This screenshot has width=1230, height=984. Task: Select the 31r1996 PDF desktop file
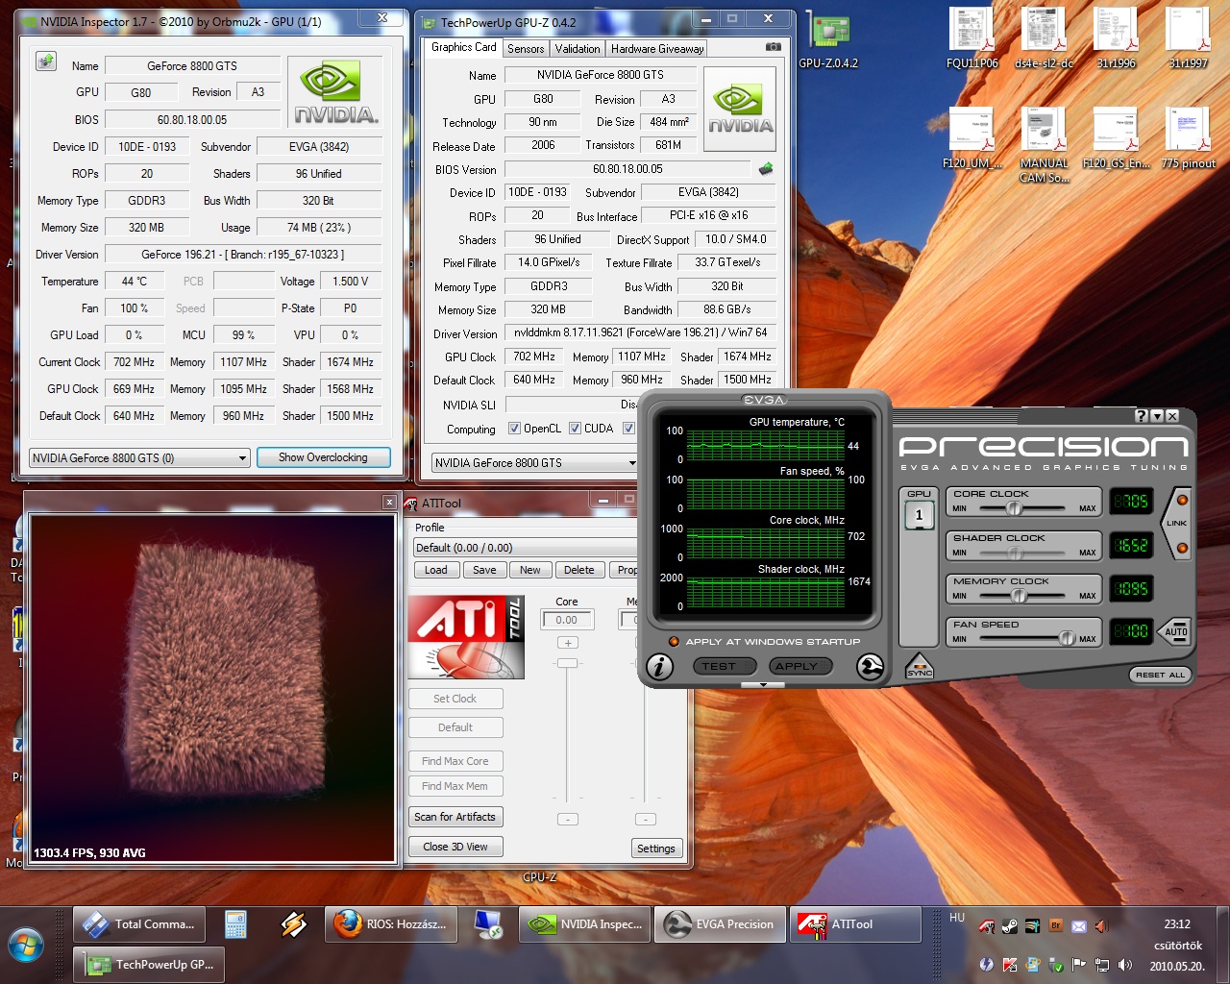tap(1116, 38)
